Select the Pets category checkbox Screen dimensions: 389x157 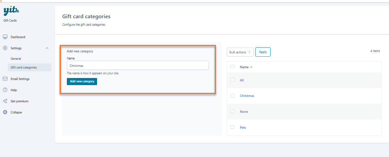232,127
